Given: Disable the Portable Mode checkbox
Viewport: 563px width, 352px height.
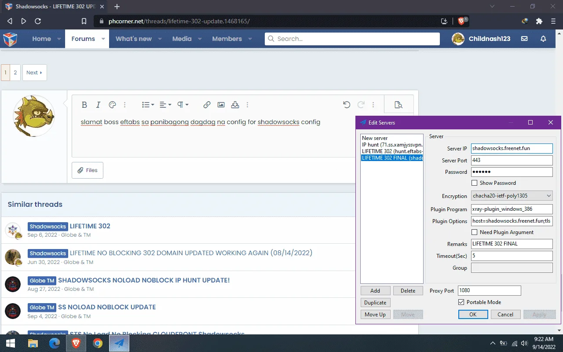Looking at the screenshot, I should point(461,302).
